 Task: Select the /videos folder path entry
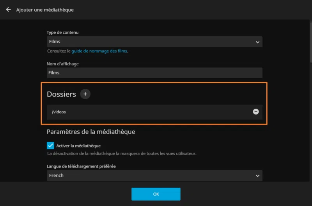click(x=148, y=112)
